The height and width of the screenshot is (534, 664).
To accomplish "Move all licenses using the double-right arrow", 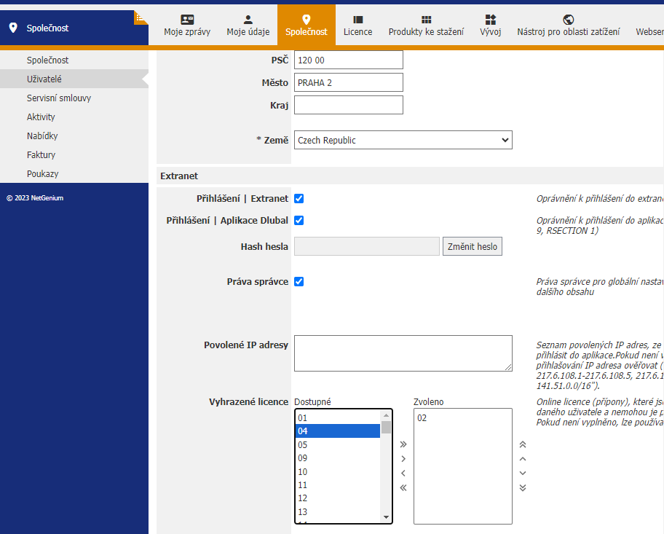I will [x=403, y=443].
